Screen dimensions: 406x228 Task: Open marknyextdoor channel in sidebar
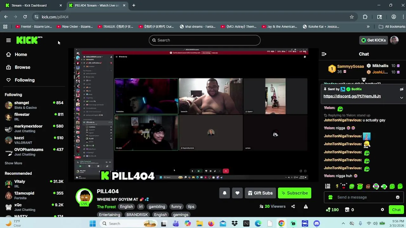click(34, 128)
